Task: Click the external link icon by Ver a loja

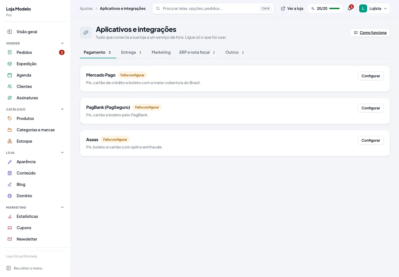Action: [x=283, y=9]
